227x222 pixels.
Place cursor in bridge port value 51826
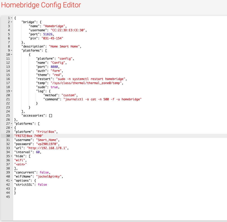coord(48,34)
